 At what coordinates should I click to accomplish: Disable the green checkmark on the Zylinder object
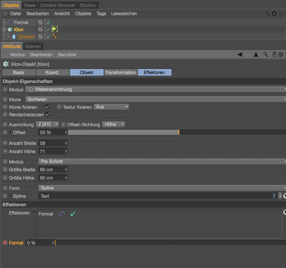click(x=48, y=36)
